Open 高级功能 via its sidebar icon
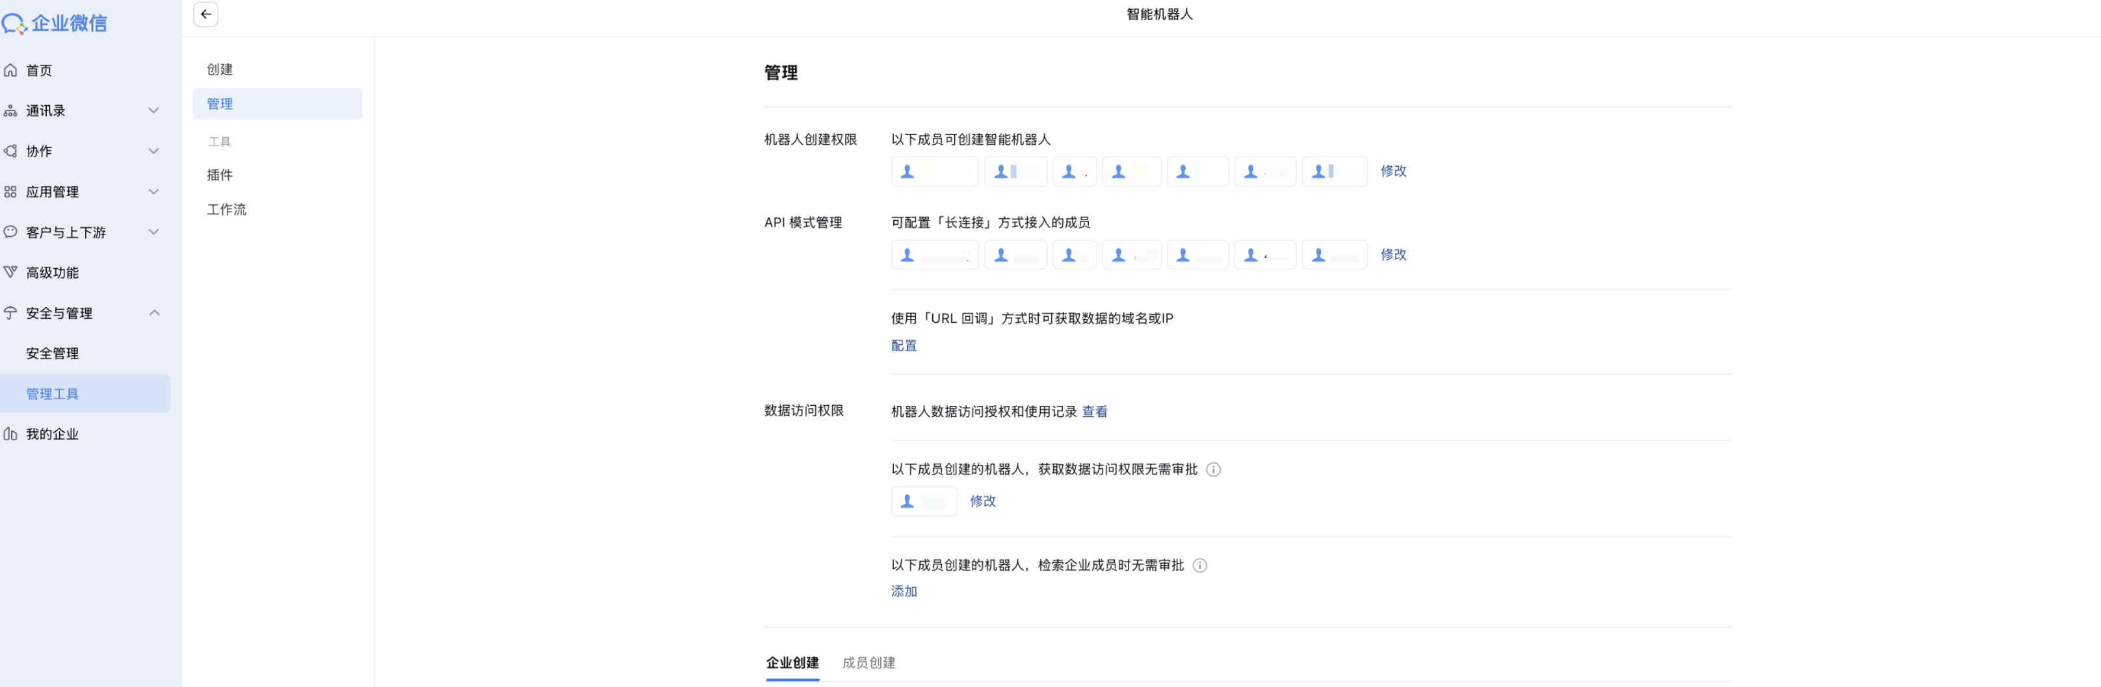The height and width of the screenshot is (687, 2101). 10,272
